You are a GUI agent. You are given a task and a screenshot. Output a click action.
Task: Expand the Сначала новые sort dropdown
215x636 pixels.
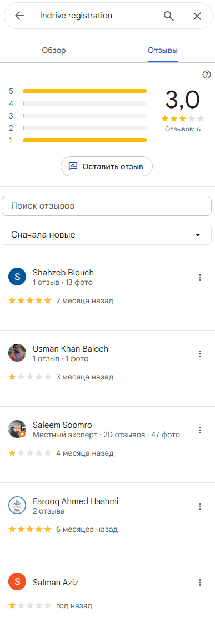pyautogui.click(x=107, y=235)
